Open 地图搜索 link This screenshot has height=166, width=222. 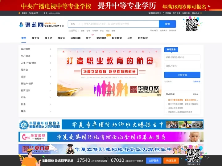[x=163, y=30]
